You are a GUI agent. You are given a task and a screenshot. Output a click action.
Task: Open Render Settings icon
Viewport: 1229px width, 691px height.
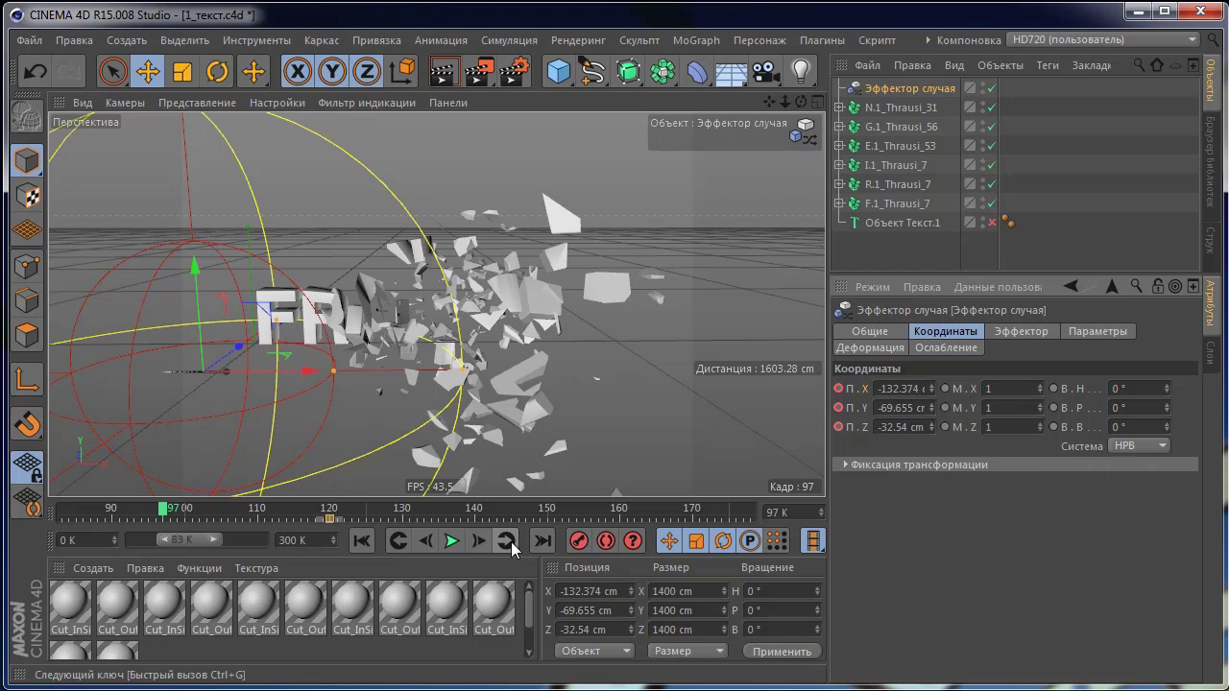point(515,72)
